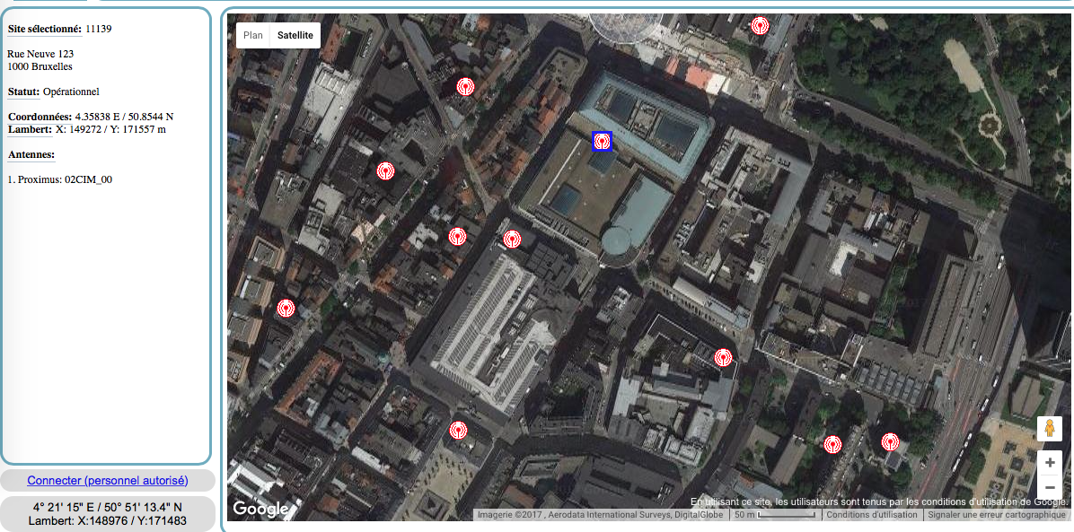Screen dimensions: 1074x532
Task: Click the Google logo on the map
Action: coord(260,509)
